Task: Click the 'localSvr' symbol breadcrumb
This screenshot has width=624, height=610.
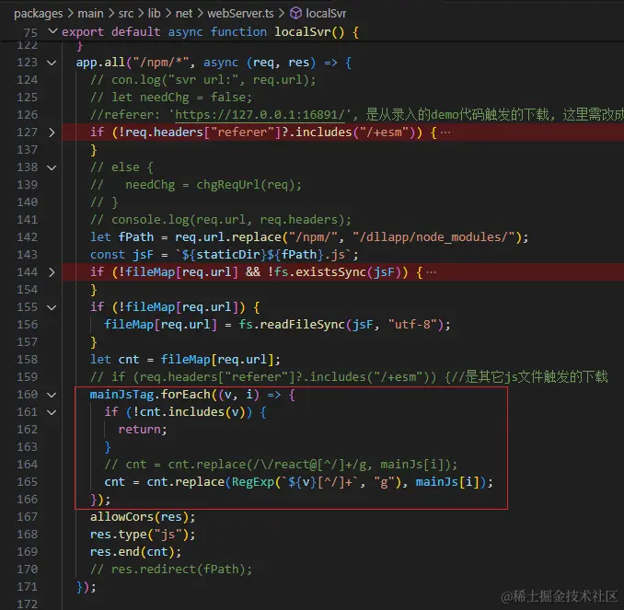Action: point(326,14)
